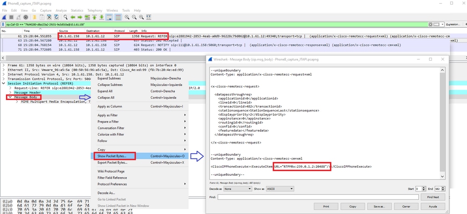Screen dimensions: 467x214
Task: Expand the Ethernet II tree node
Action: coord(4,70)
